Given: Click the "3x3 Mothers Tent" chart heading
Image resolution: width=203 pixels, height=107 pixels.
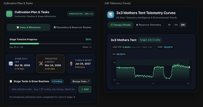Looking at the screenshot, I should click(124, 40).
